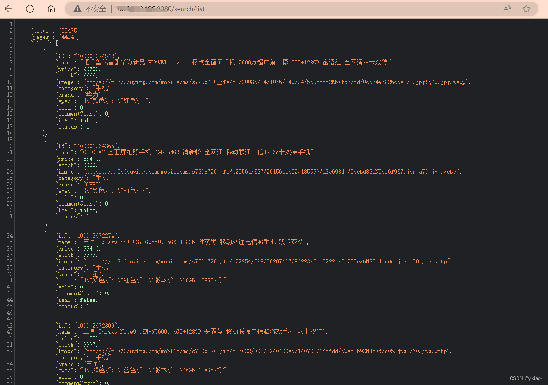Click line number 1 in the gutter

click(x=11, y=24)
